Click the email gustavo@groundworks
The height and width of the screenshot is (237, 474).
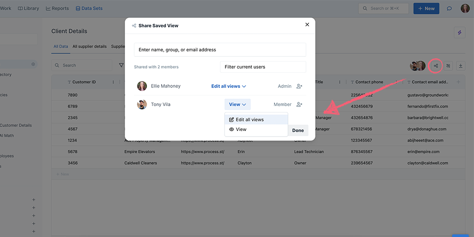point(428,95)
